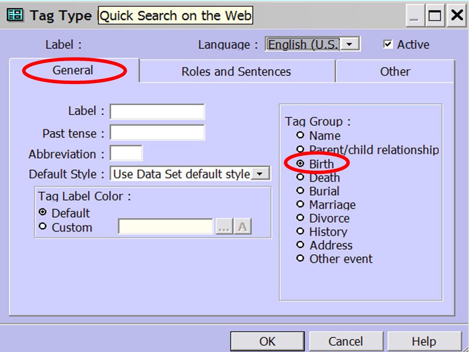Expand the Default Style dropdown
Screen dimensions: 469x352
click(260, 174)
